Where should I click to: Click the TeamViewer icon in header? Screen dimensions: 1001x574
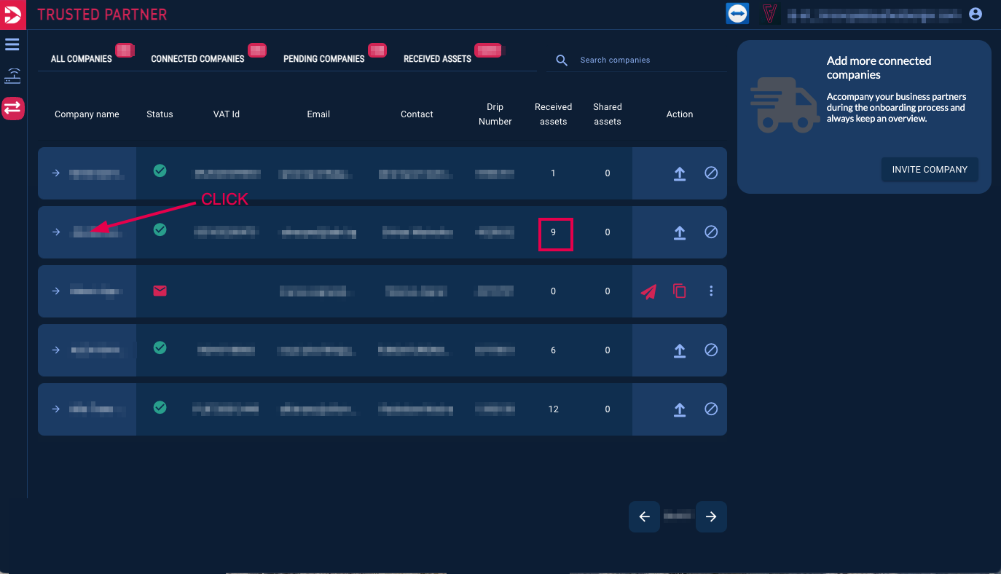[x=737, y=14]
